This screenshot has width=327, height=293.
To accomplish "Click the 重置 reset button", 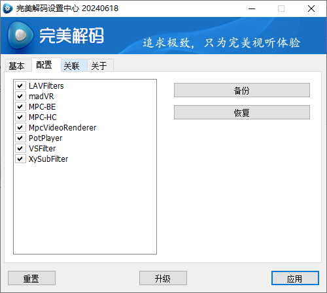I will click(x=31, y=278).
